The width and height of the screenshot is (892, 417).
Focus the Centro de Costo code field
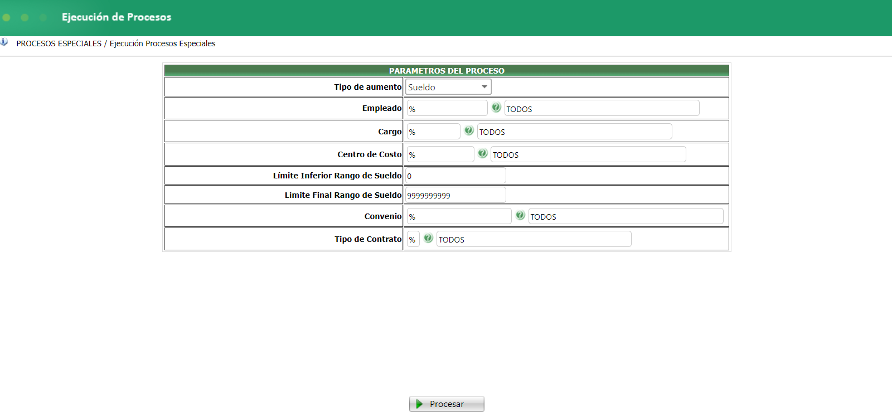(440, 154)
